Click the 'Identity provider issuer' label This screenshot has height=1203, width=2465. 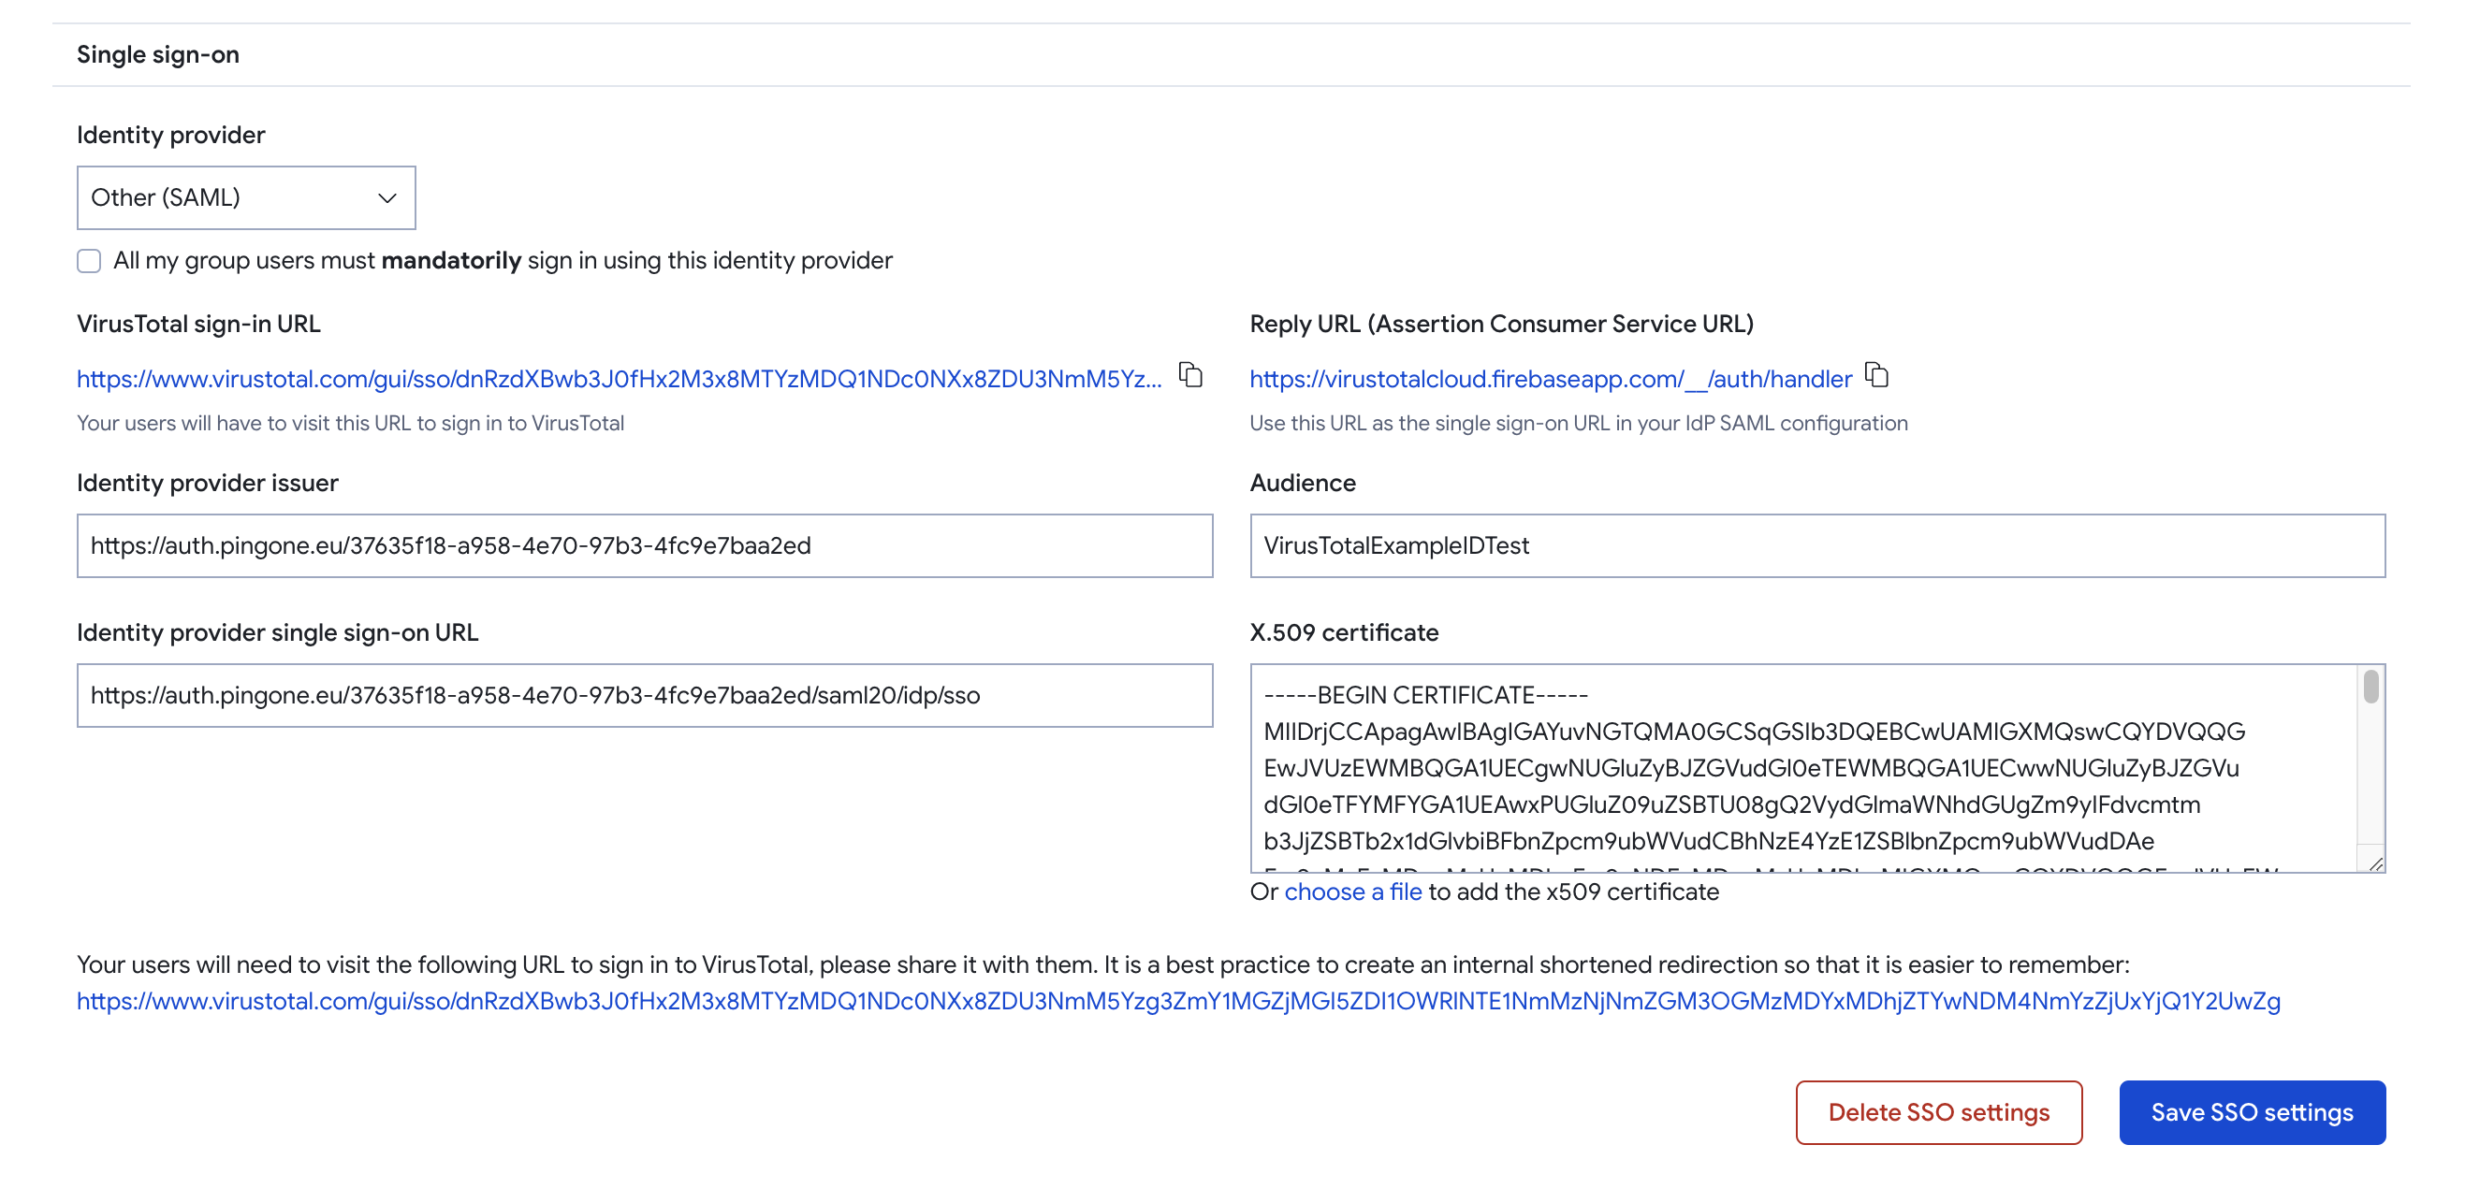(208, 483)
